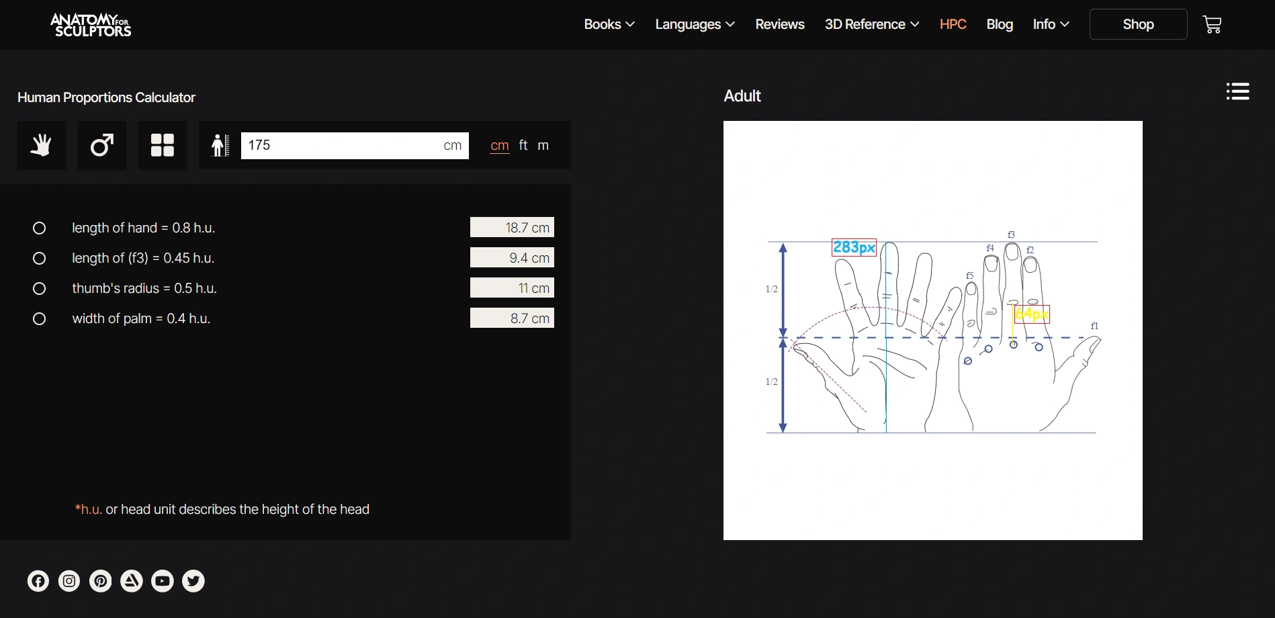The image size is (1275, 618).
Task: Toggle the male gender symbol icon
Action: click(x=102, y=145)
